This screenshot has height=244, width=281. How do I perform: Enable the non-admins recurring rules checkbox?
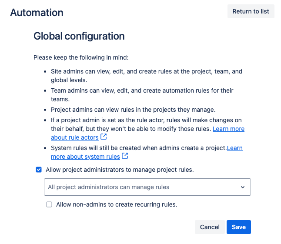coord(49,204)
